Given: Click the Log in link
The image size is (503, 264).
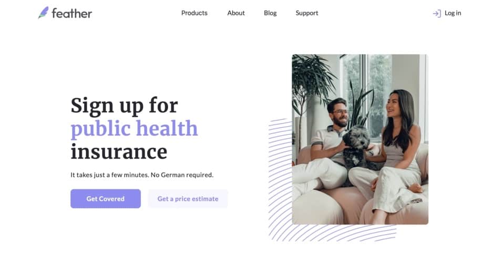Looking at the screenshot, I should coord(453,13).
